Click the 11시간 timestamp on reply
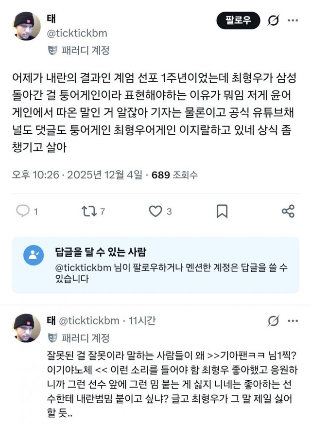The height and width of the screenshot is (426, 311). 142,321
